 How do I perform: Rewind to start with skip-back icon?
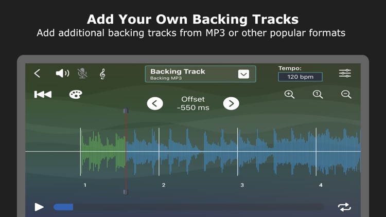pyautogui.click(x=43, y=95)
